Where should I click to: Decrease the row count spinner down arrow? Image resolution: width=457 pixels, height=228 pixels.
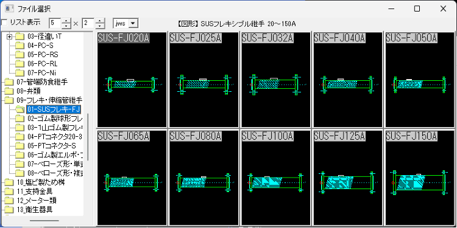100,26
